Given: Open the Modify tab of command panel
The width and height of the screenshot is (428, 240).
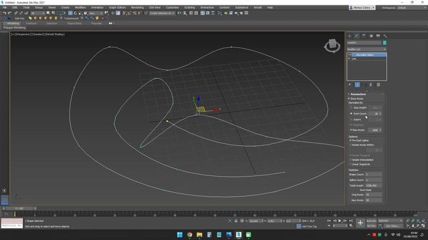Looking at the screenshot, I should click(356, 35).
